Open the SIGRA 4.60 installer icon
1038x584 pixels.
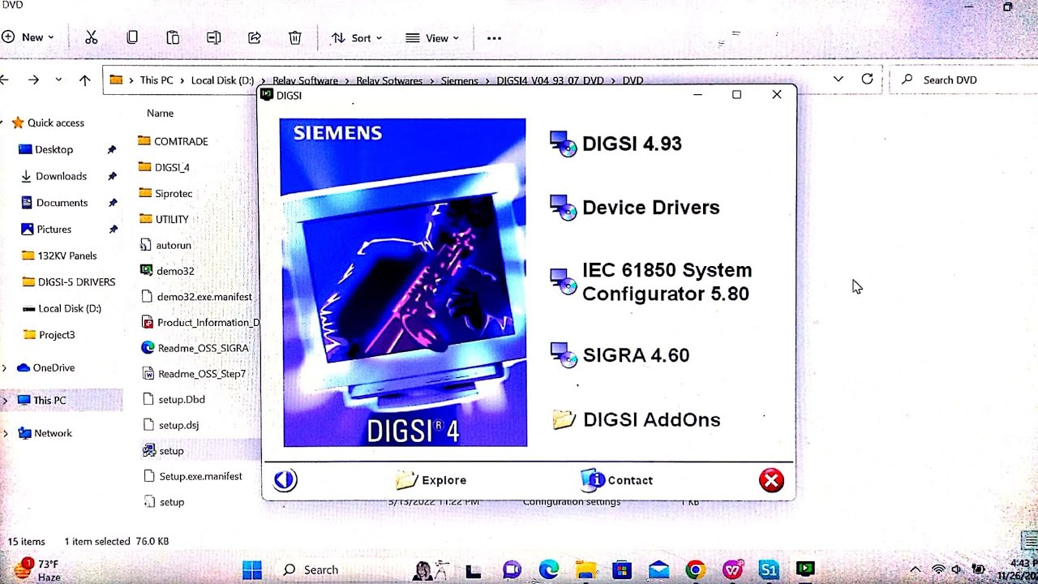point(563,354)
